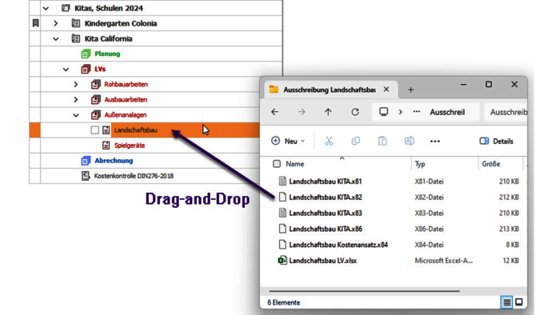Show hidden breadcrumb path ellipsis
The width and height of the screenshot is (560, 315).
(x=417, y=112)
